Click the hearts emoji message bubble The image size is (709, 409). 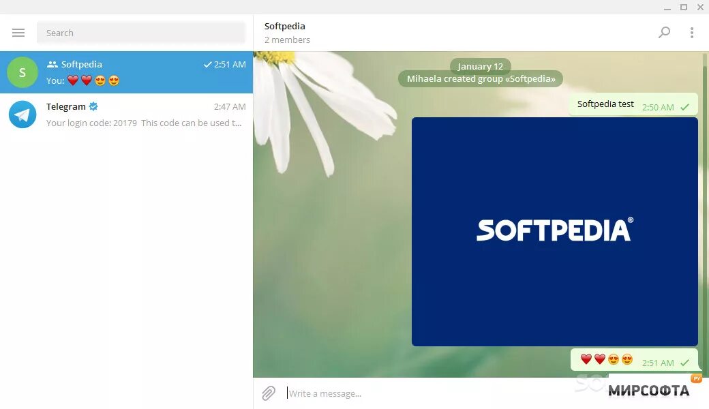(x=635, y=360)
